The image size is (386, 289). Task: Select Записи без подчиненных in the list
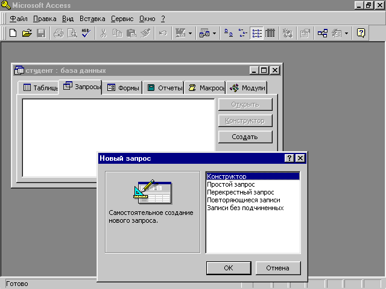click(253, 208)
